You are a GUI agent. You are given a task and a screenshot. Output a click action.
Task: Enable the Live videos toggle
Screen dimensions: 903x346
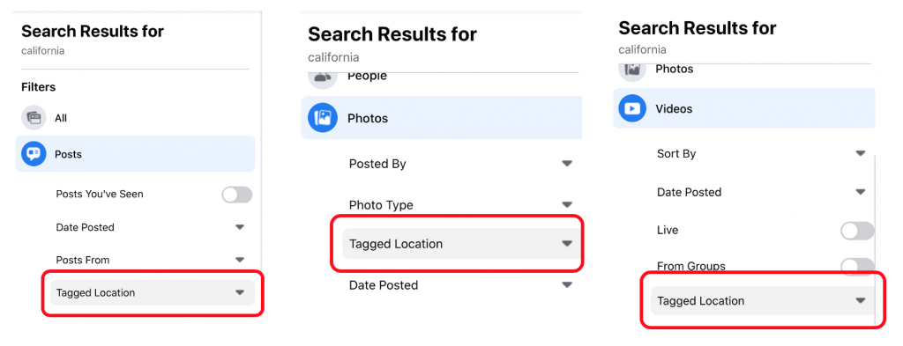(857, 231)
